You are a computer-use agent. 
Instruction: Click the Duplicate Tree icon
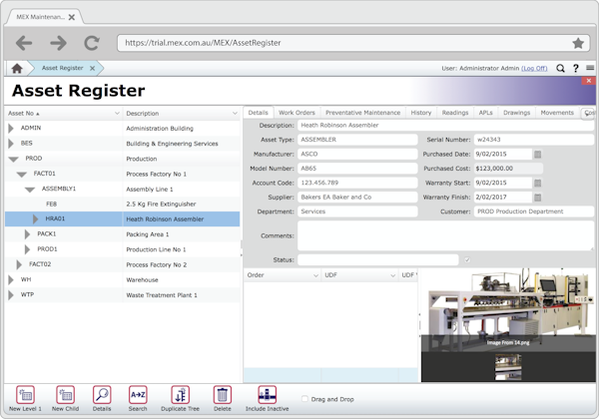180,394
